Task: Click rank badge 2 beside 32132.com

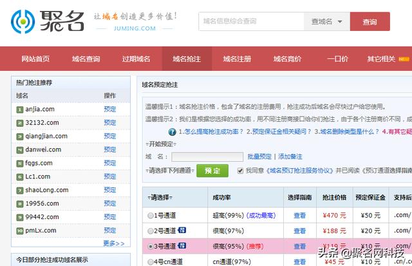Action: pos(20,123)
